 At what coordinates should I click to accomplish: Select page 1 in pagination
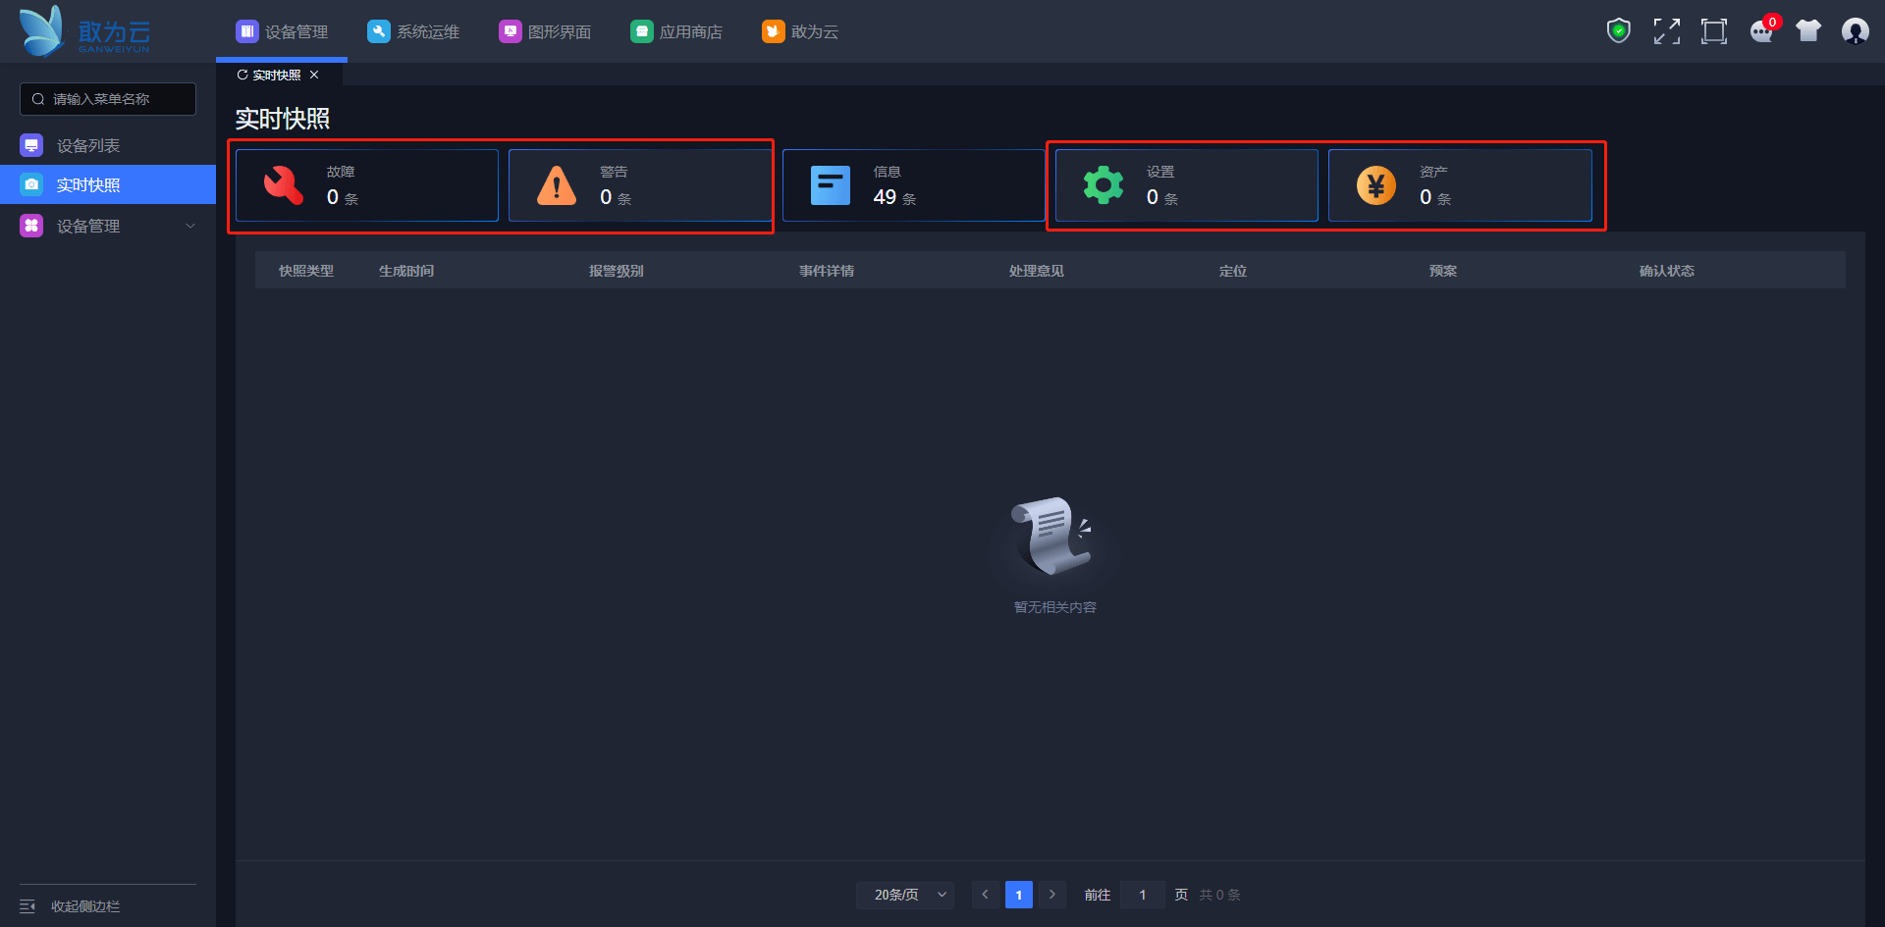tap(1019, 895)
